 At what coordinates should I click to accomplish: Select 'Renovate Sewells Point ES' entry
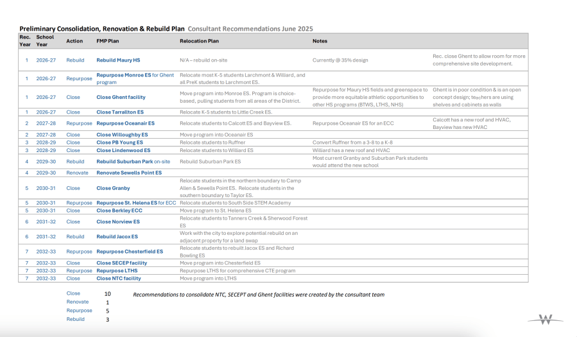[129, 173]
